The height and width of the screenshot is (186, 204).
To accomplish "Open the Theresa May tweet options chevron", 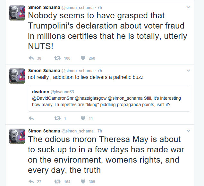I will (188, 131).
